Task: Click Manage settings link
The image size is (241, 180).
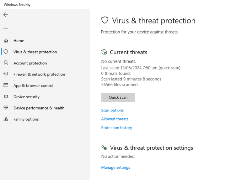Action: pos(115,167)
